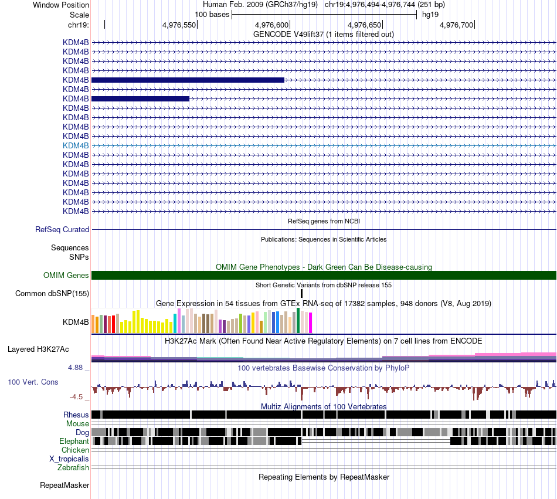Click the longer KDM4B exon block
The height and width of the screenshot is (499, 557).
(x=188, y=80)
